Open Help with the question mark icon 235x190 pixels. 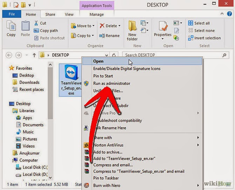tap(229, 14)
